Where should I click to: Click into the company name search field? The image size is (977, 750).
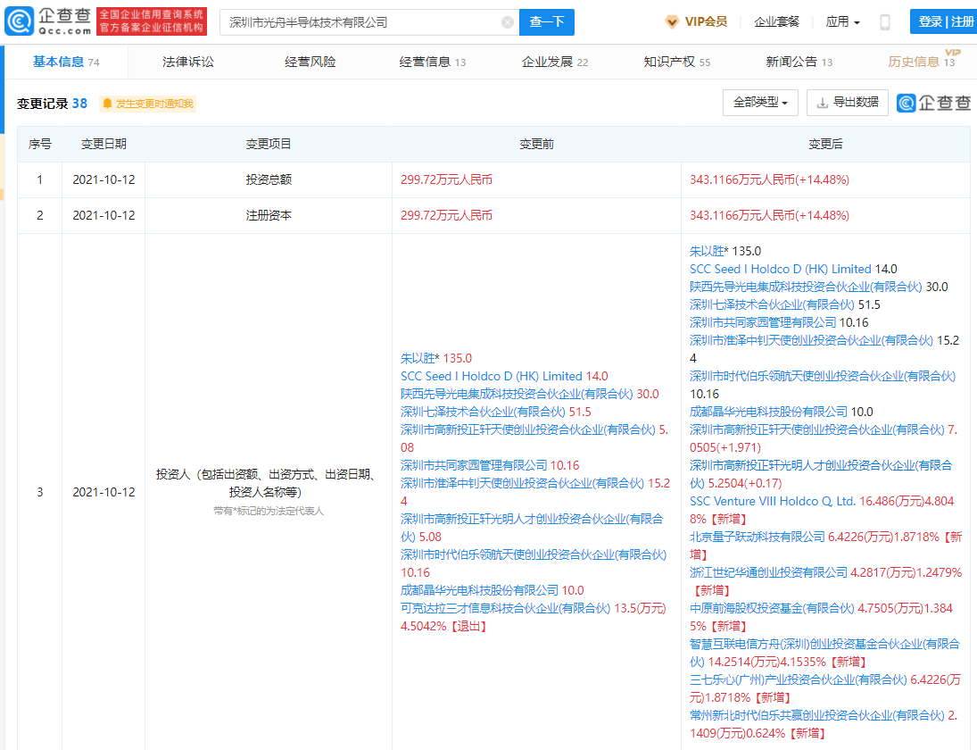357,22
